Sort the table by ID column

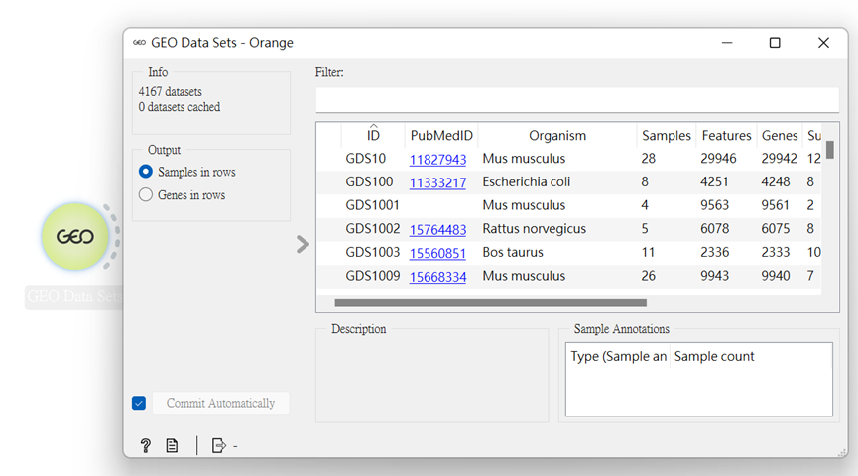coord(373,135)
